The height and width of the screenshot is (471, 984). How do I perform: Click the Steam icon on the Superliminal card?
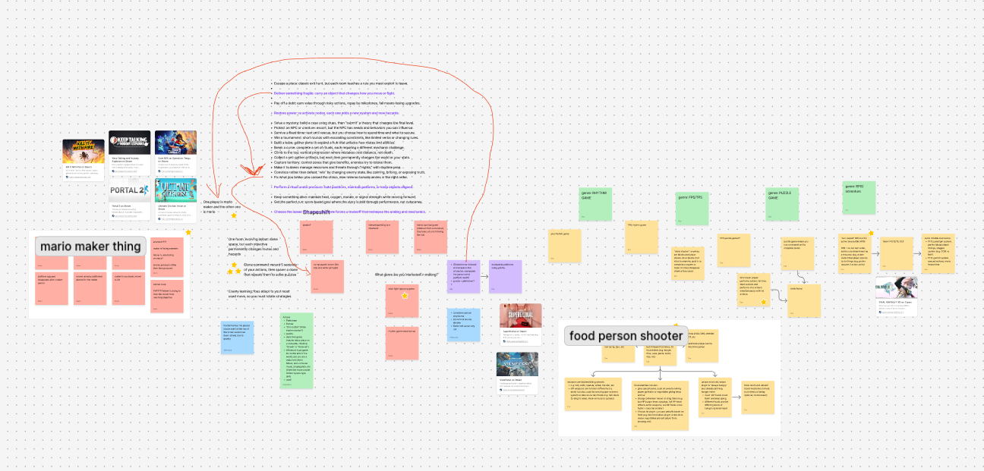pos(503,341)
